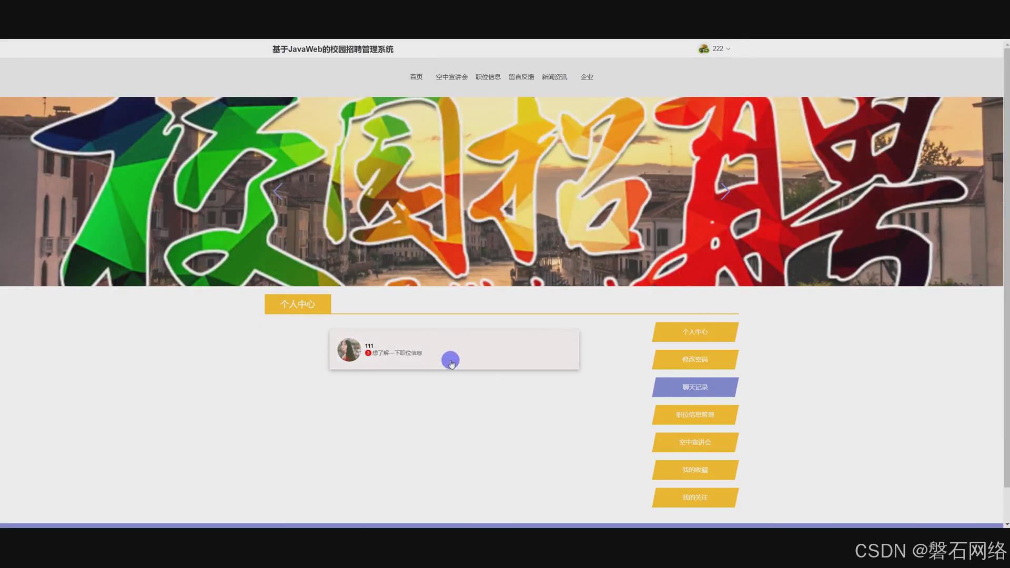This screenshot has width=1010, height=568.
Task: Show previous banner slide with left arrow
Action: tap(278, 191)
